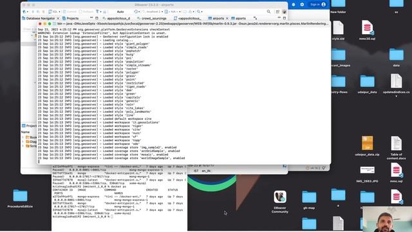Expand the Scripts folder in Project panel
This screenshot has height=232, width=412.
tap(23, 146)
